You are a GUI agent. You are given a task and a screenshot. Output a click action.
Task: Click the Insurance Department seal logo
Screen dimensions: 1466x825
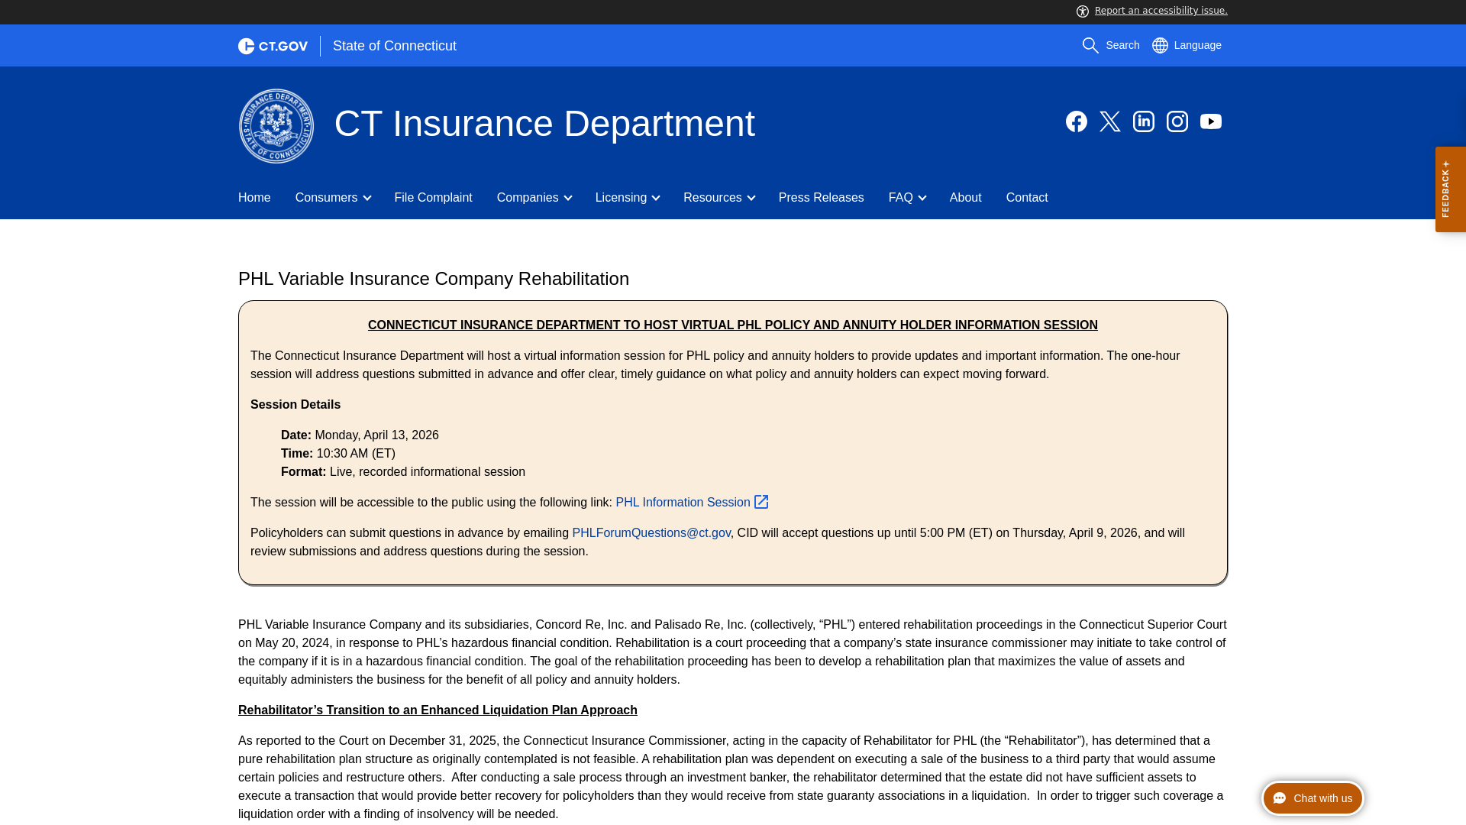point(276,126)
